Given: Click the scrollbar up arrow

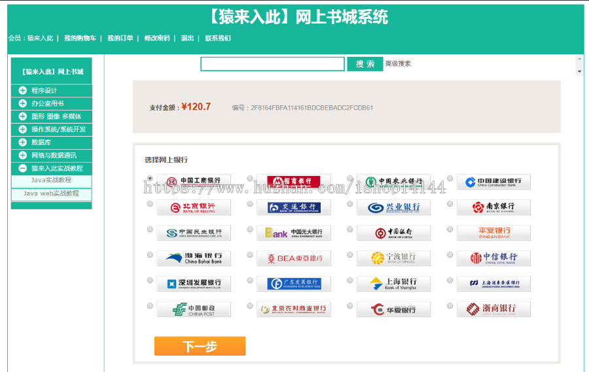Looking at the screenshot, I should pyautogui.click(x=579, y=59).
